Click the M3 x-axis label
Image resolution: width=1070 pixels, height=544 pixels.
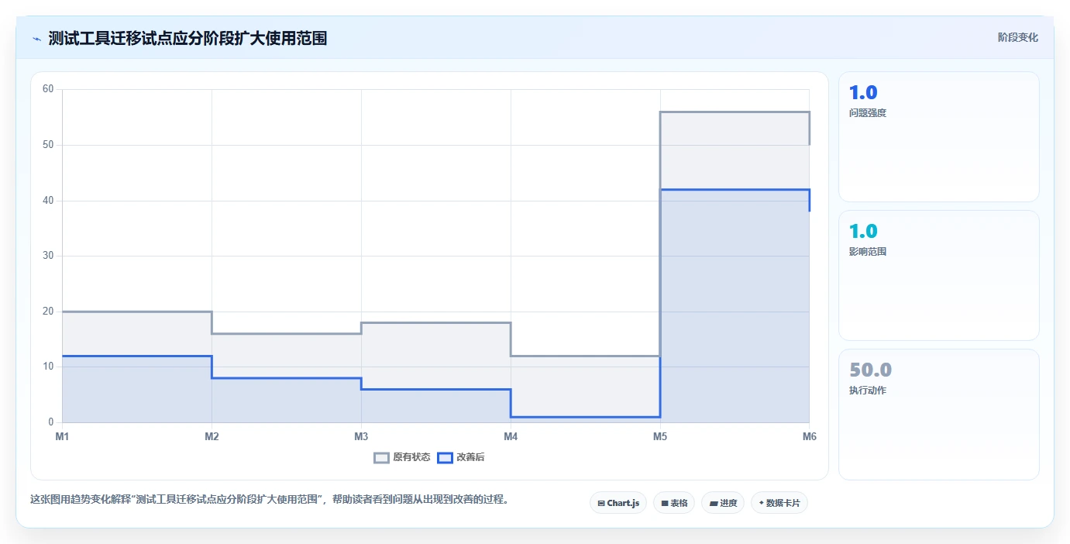361,436
